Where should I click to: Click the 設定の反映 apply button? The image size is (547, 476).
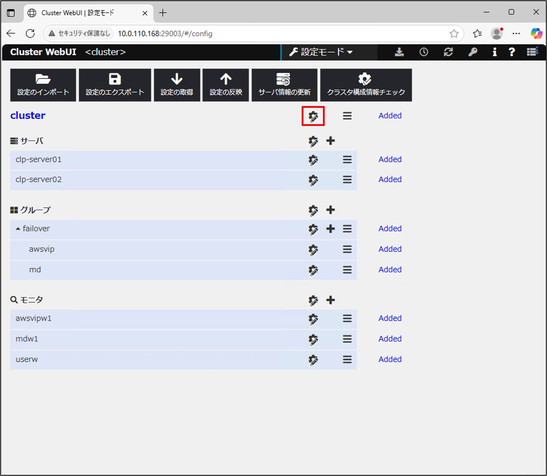[x=225, y=85]
